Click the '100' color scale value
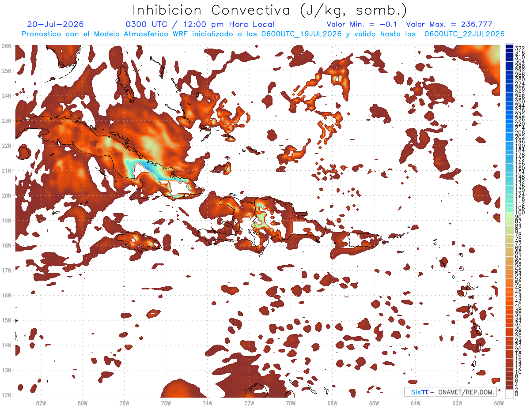 point(520,213)
